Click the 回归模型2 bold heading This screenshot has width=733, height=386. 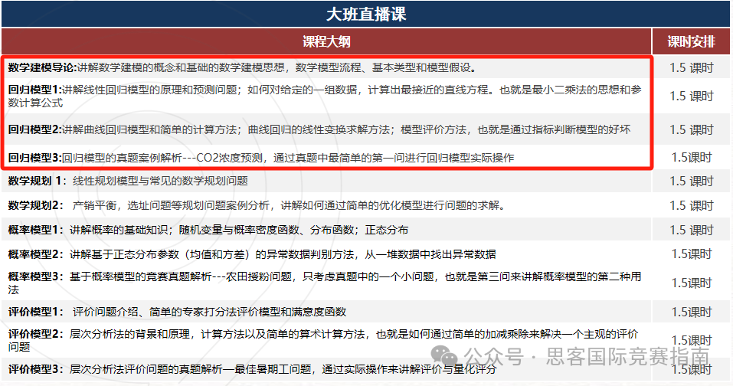[34, 129]
